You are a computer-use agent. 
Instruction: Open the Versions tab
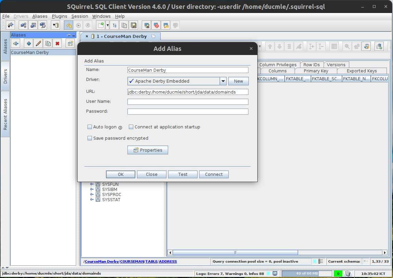click(336, 65)
